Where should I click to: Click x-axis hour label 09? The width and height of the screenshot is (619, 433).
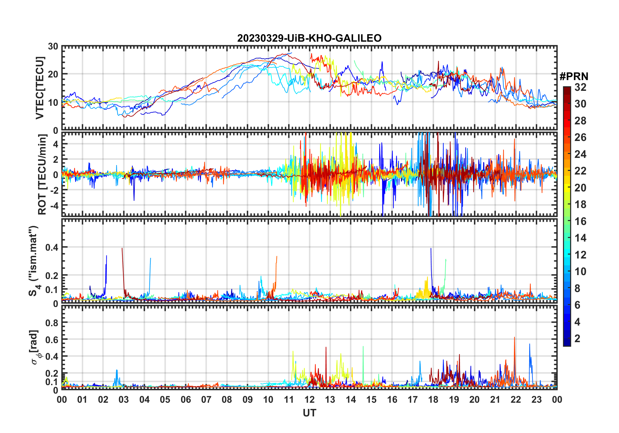tap(247, 400)
